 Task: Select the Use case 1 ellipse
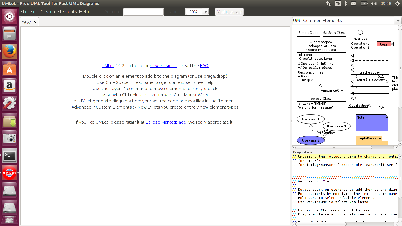(310, 119)
